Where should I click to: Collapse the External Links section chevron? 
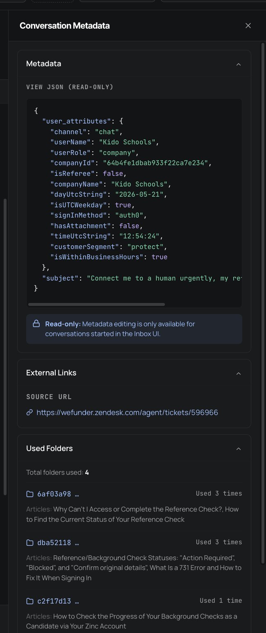239,373
